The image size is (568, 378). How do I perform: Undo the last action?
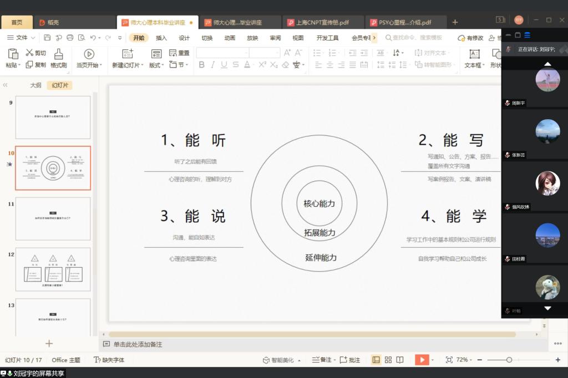(93, 37)
